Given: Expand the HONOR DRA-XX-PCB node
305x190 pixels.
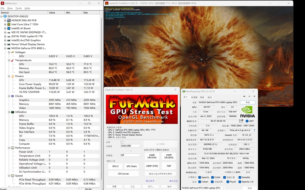Looking at the screenshot, I should point(5,21).
